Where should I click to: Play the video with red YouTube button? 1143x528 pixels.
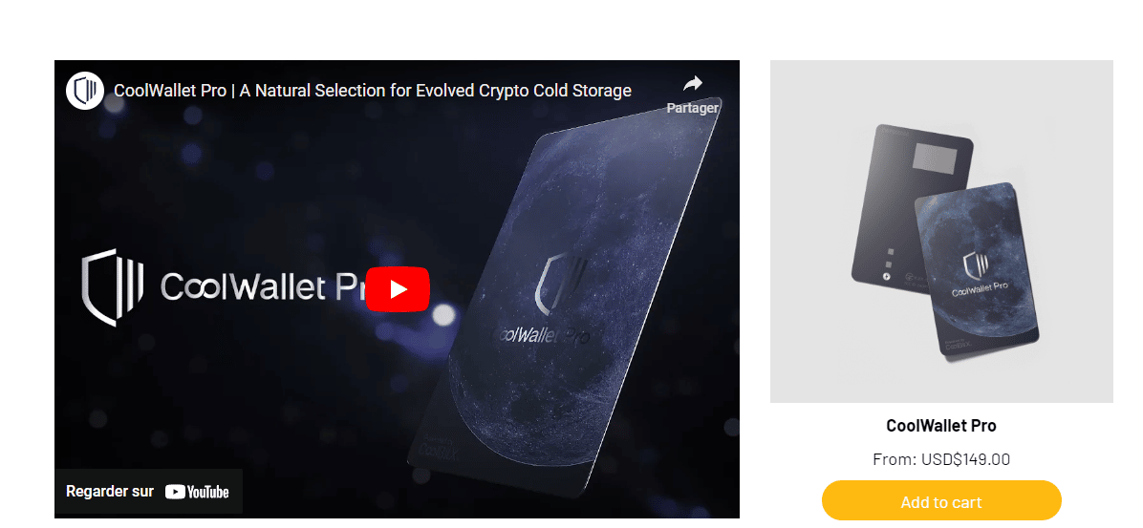[398, 289]
